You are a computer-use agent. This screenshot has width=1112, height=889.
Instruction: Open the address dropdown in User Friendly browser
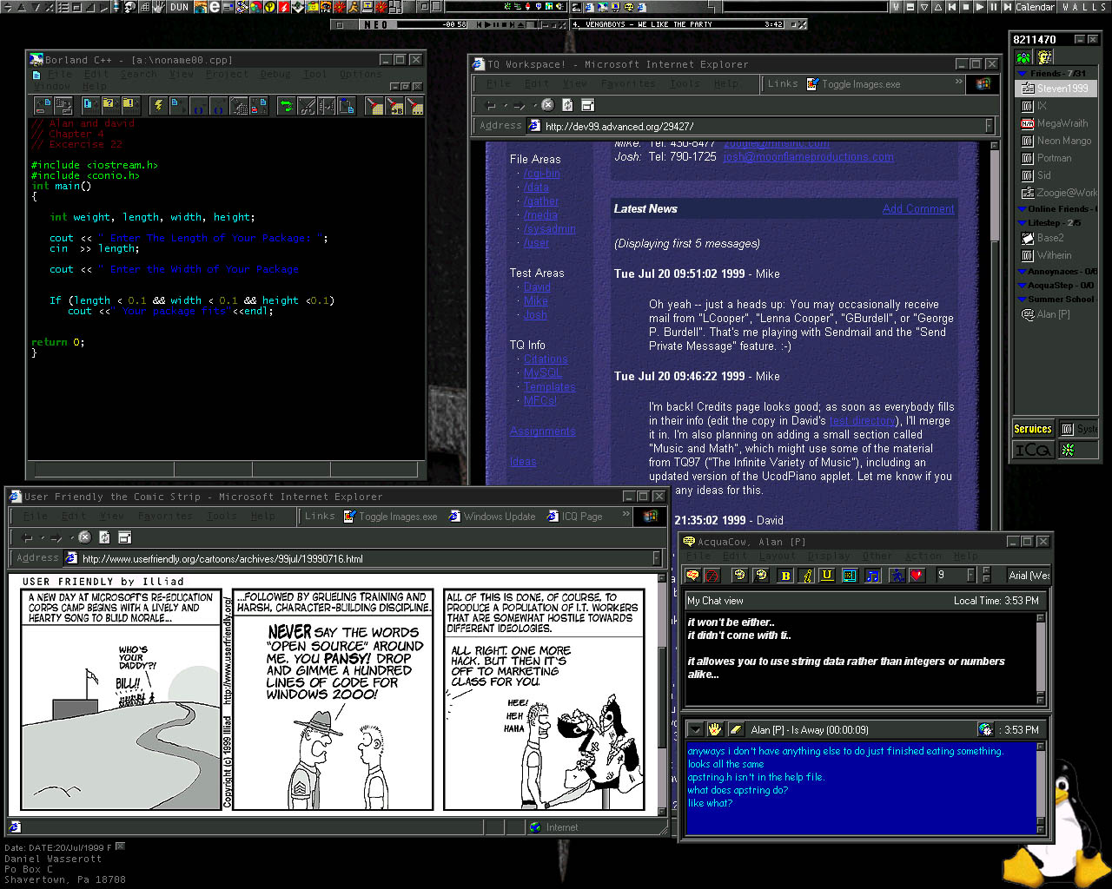click(656, 558)
